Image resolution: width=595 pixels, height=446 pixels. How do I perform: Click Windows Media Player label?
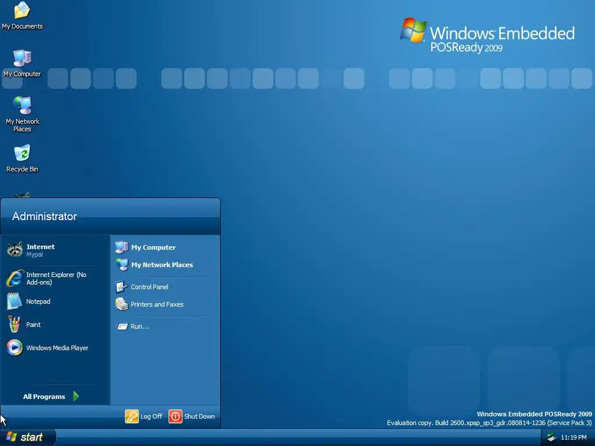[x=58, y=348]
